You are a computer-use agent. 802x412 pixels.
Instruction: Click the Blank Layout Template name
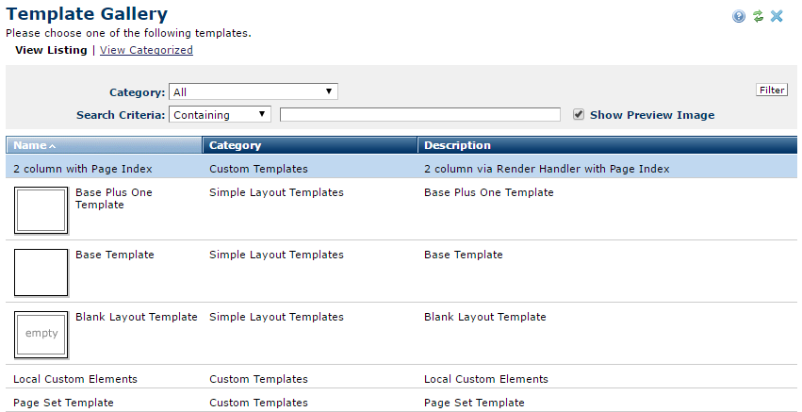point(137,317)
